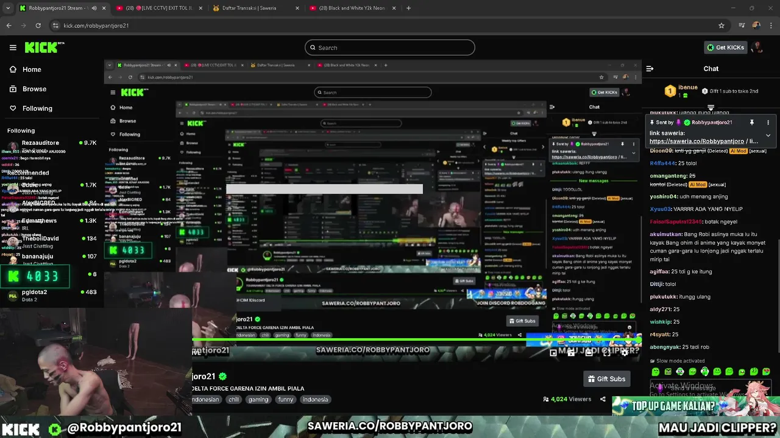The height and width of the screenshot is (438, 780).
Task: Click the Send a message chat box
Action: (711, 388)
